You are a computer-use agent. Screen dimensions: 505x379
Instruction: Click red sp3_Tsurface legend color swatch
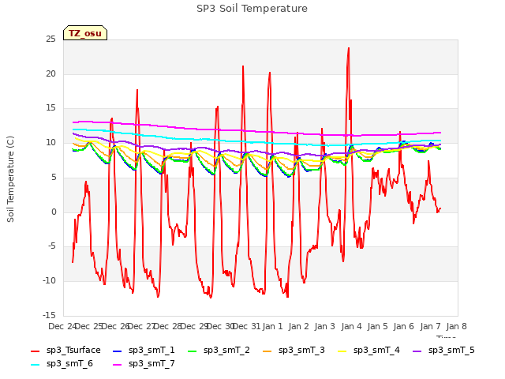click(x=35, y=351)
